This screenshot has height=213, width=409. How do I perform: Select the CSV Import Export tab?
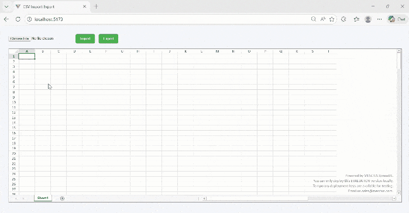pyautogui.click(x=51, y=7)
